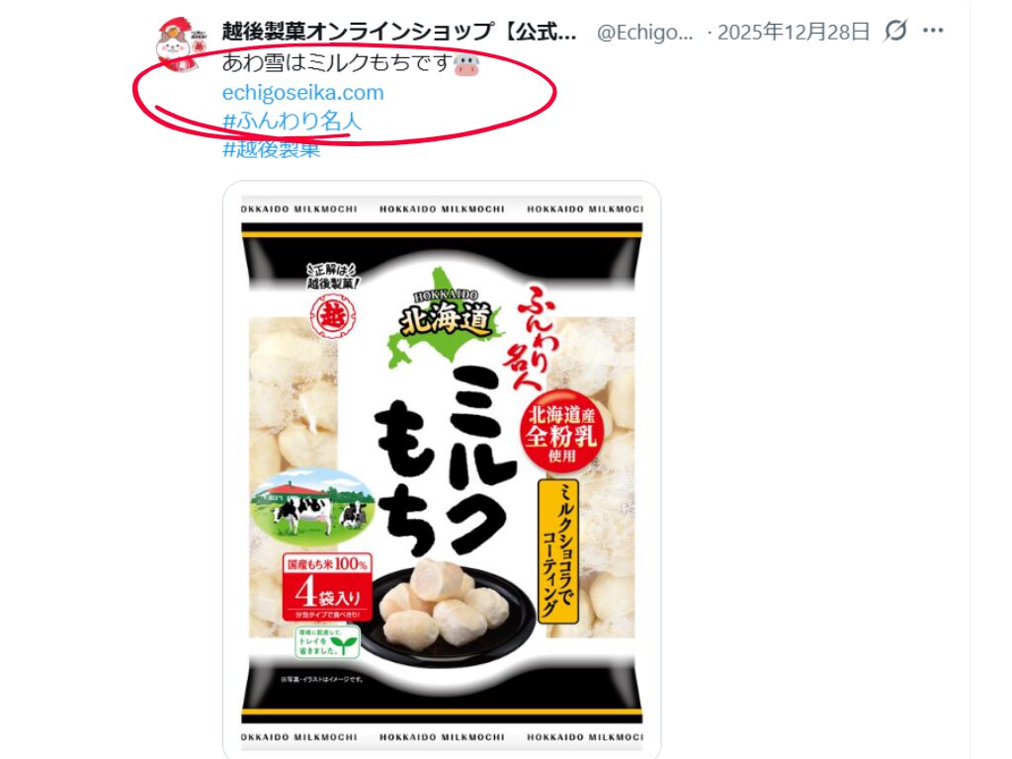The height and width of the screenshot is (759, 1012).
Task: Open the #越後製菓 hashtag
Action: point(271,149)
